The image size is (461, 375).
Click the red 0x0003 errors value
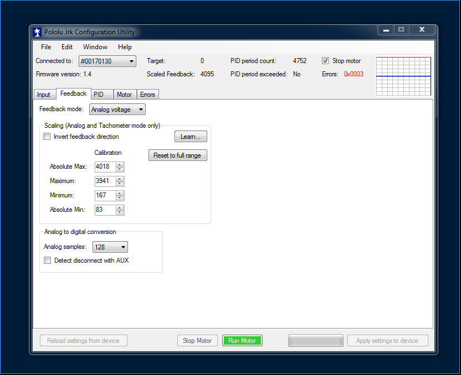tap(354, 74)
